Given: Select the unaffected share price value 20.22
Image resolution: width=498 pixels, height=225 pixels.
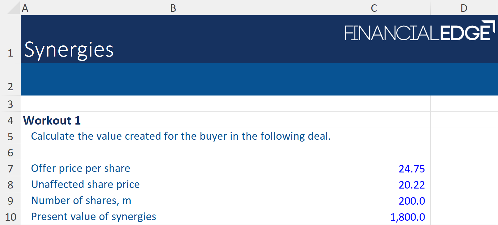Looking at the screenshot, I should click(x=411, y=185).
